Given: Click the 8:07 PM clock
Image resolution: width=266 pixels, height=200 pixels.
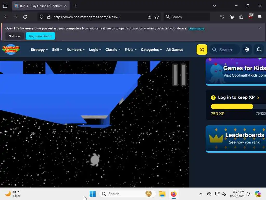Looking at the screenshot, I should (x=237, y=194).
